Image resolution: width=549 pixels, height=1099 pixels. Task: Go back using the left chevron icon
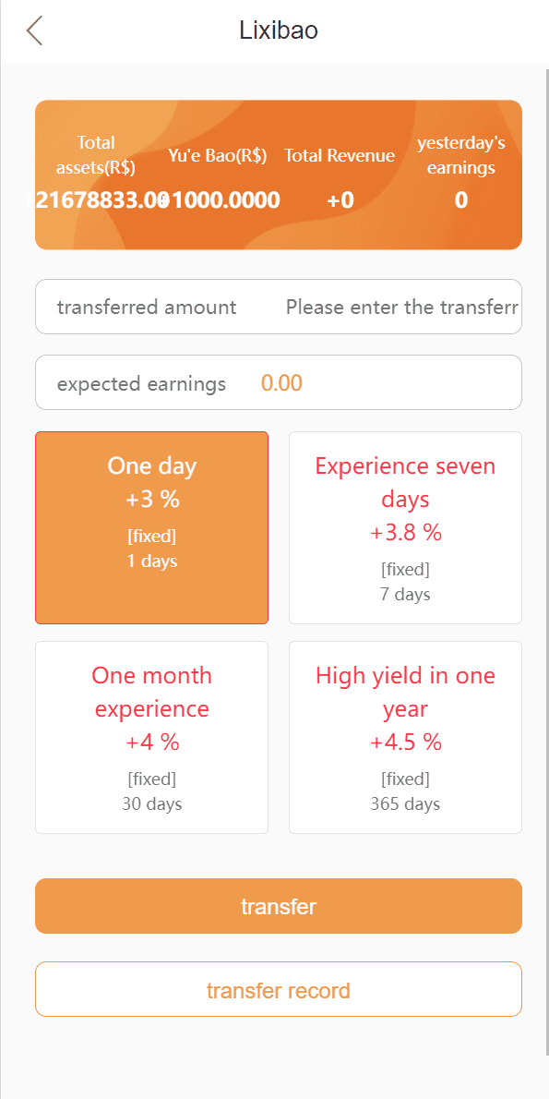pos(34,30)
